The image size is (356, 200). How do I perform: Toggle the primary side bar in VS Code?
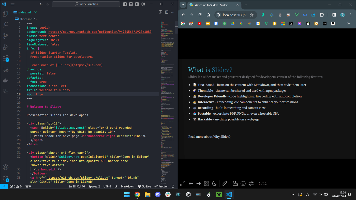(x=125, y=4)
